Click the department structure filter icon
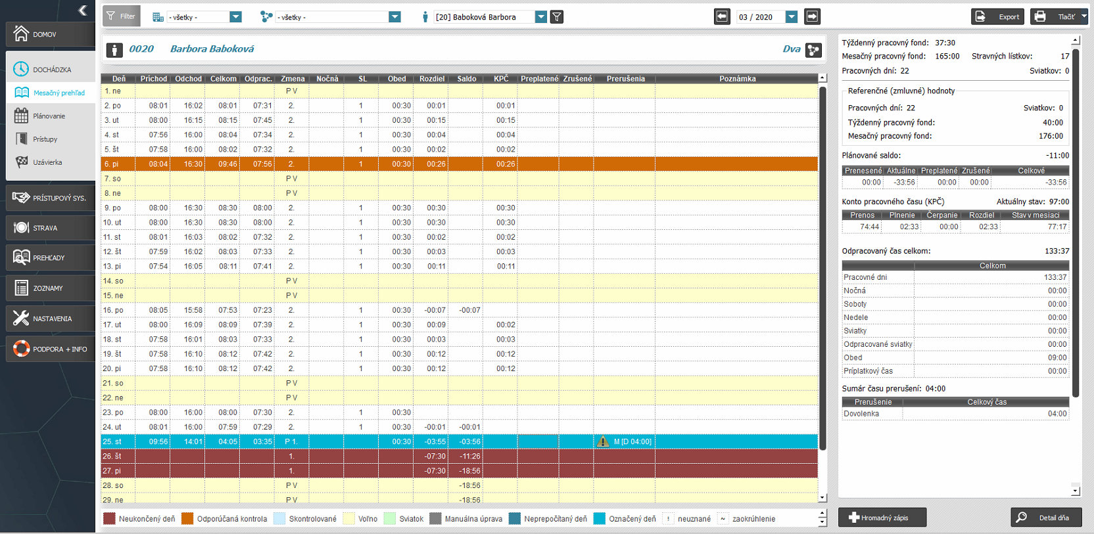The image size is (1094, 534). pos(266,17)
